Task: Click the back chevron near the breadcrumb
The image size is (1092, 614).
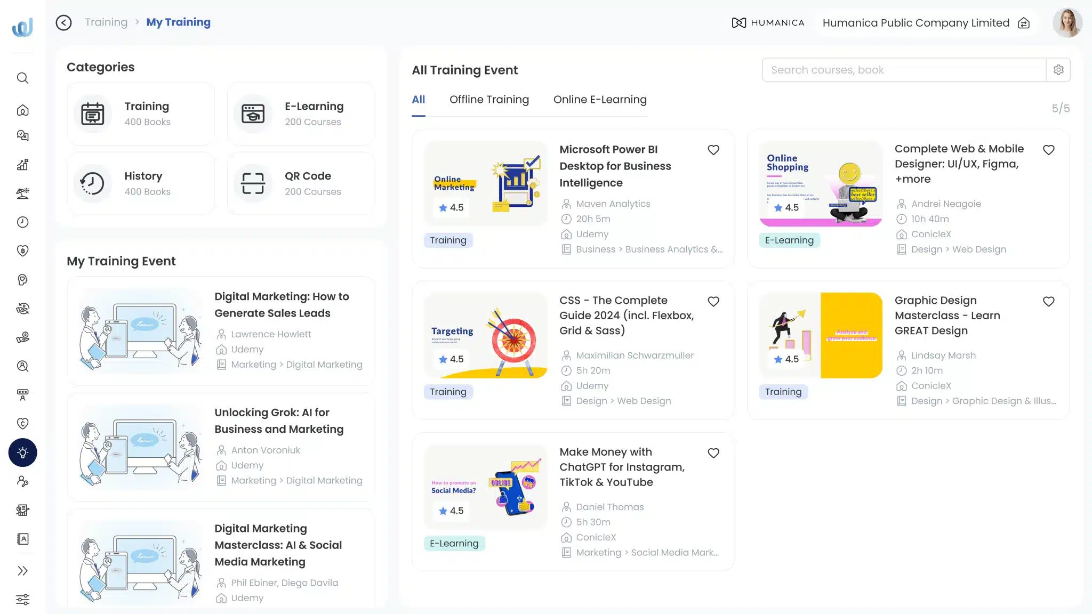Action: click(64, 22)
